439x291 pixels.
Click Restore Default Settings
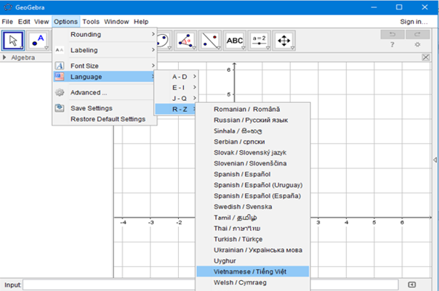(x=108, y=119)
